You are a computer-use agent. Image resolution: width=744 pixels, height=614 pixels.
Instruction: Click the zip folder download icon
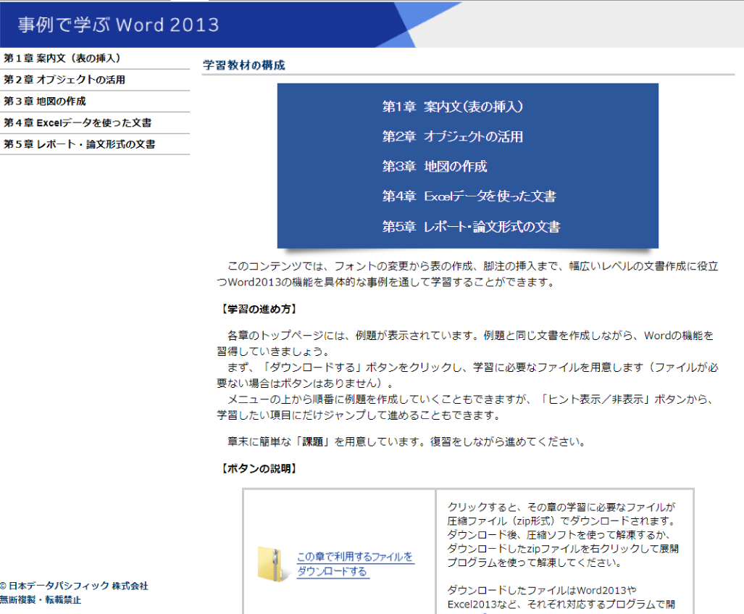tap(273, 564)
